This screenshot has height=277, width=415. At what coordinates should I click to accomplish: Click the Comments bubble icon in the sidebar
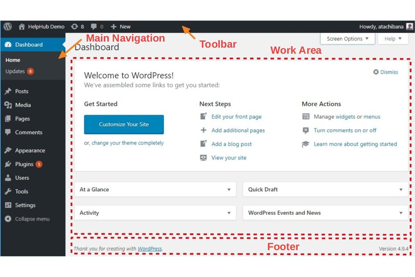8,132
